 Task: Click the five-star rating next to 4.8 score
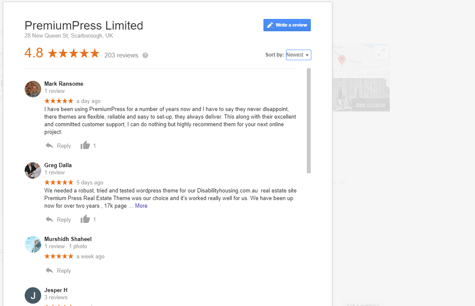(73, 53)
